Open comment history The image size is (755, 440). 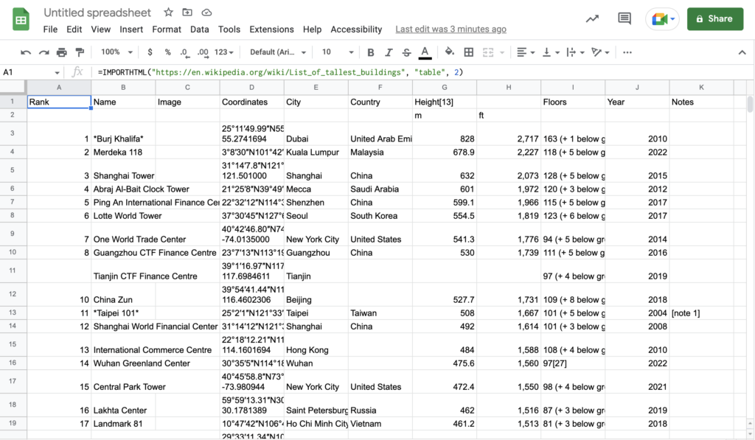[624, 18]
